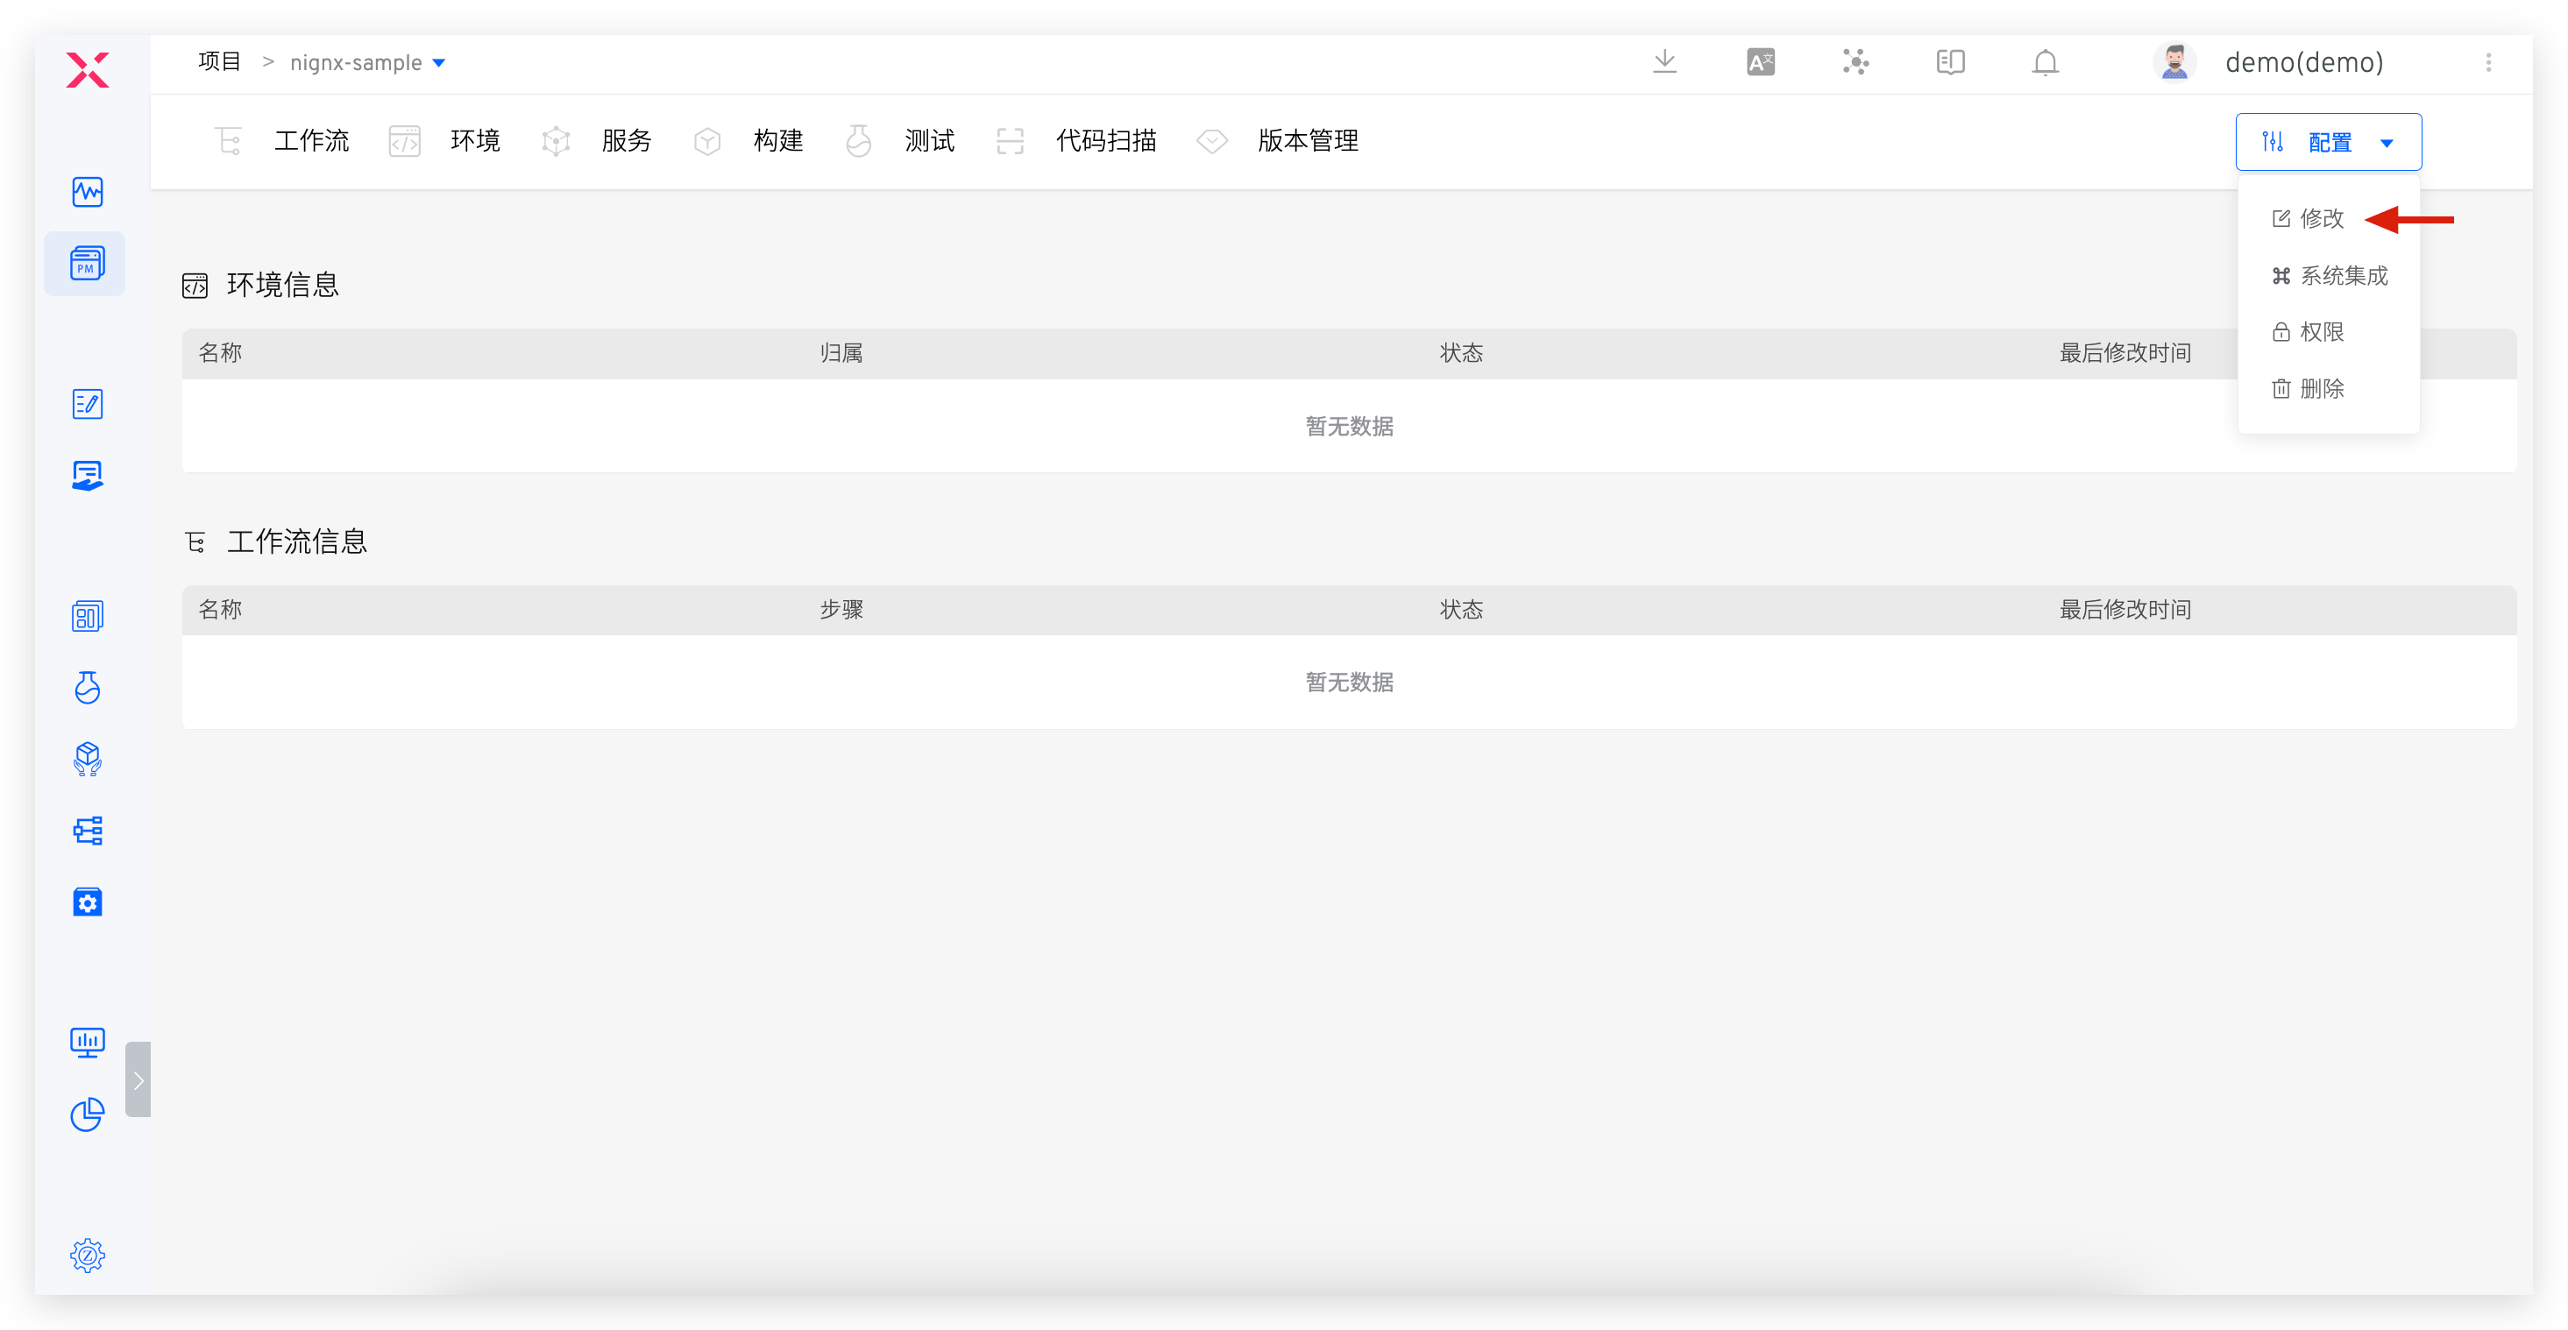Open the three-dot user menu
The height and width of the screenshot is (1330, 2568).
pos(2488,63)
